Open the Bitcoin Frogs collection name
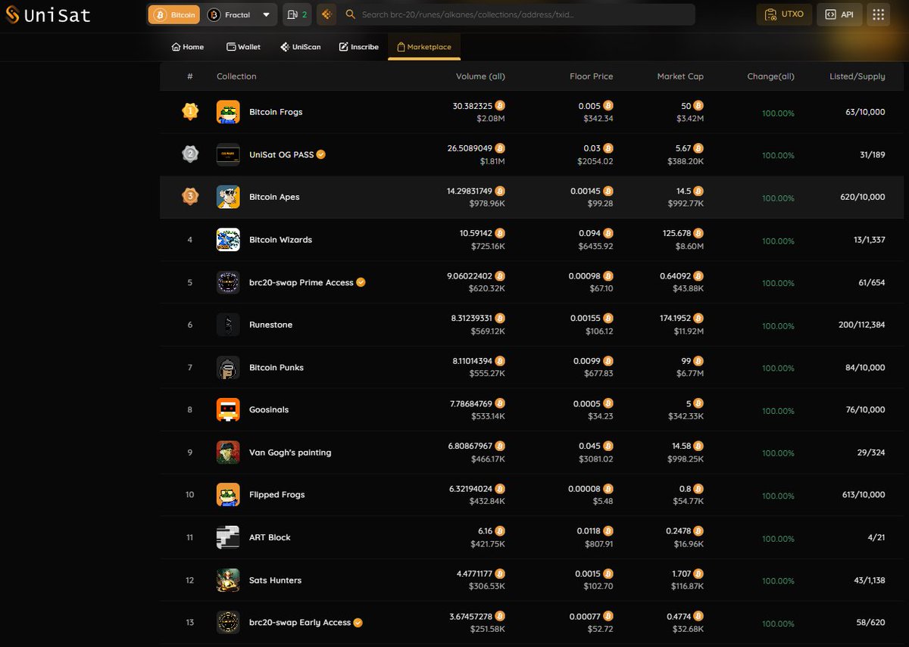909x647 pixels. pos(276,112)
